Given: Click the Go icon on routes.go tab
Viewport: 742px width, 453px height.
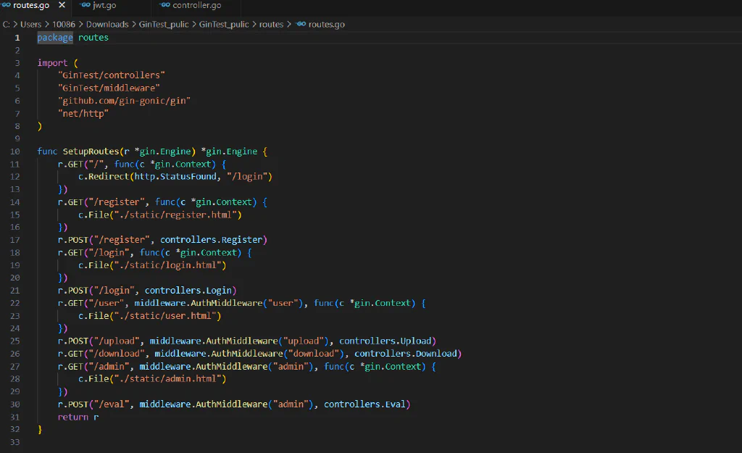Looking at the screenshot, I should click(6, 5).
